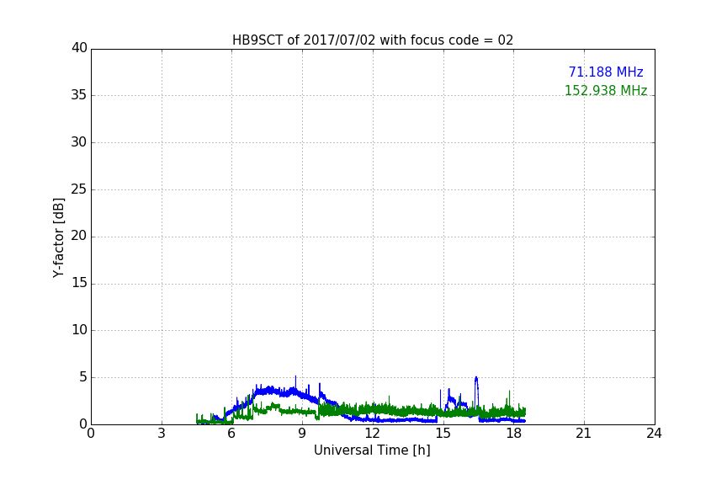Click the 'Y-factor [dB]' axis label
This screenshot has width=727, height=485.
point(58,237)
